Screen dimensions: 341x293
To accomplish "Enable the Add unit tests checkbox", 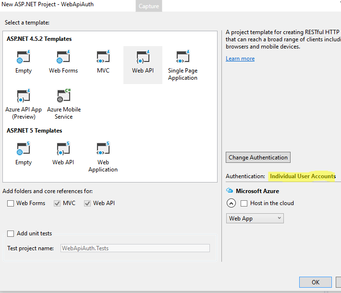I will coord(11,233).
